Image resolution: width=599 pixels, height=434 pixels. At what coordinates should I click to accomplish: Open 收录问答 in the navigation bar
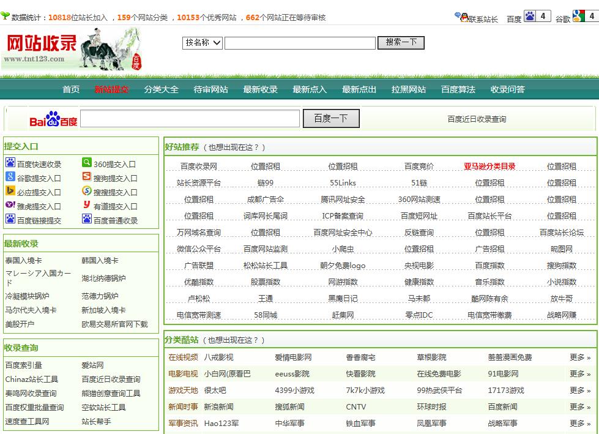tap(508, 89)
